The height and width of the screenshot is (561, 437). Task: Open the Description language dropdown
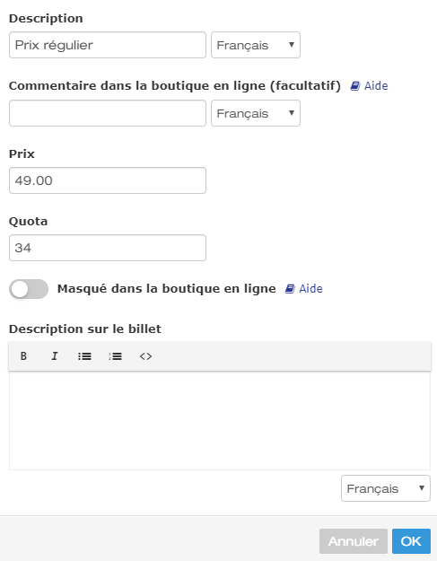(256, 45)
